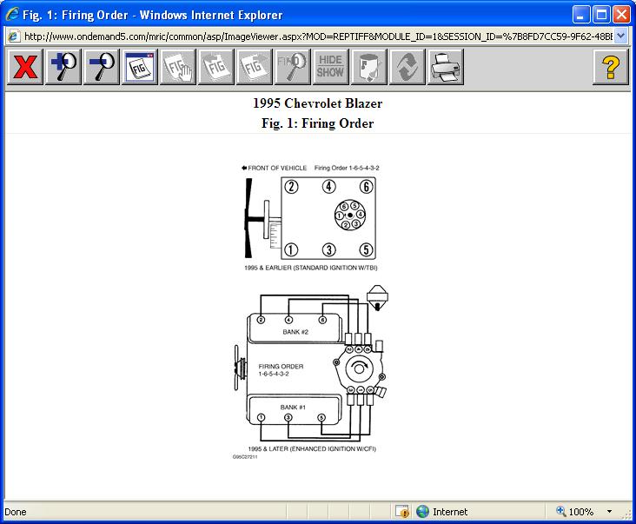This screenshot has height=524, width=636.
Task: Click the zoom in magnifier icon
Action: click(x=63, y=67)
